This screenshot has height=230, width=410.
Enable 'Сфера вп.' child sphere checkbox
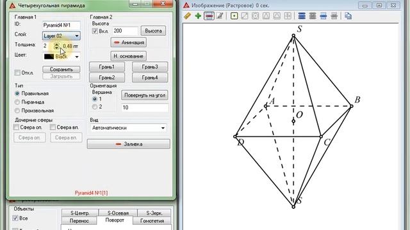[53, 127]
